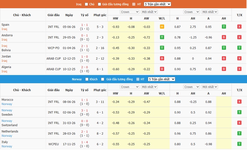Click Morocco team name link
The width and height of the screenshot is (247, 150).
[x=7, y=100]
